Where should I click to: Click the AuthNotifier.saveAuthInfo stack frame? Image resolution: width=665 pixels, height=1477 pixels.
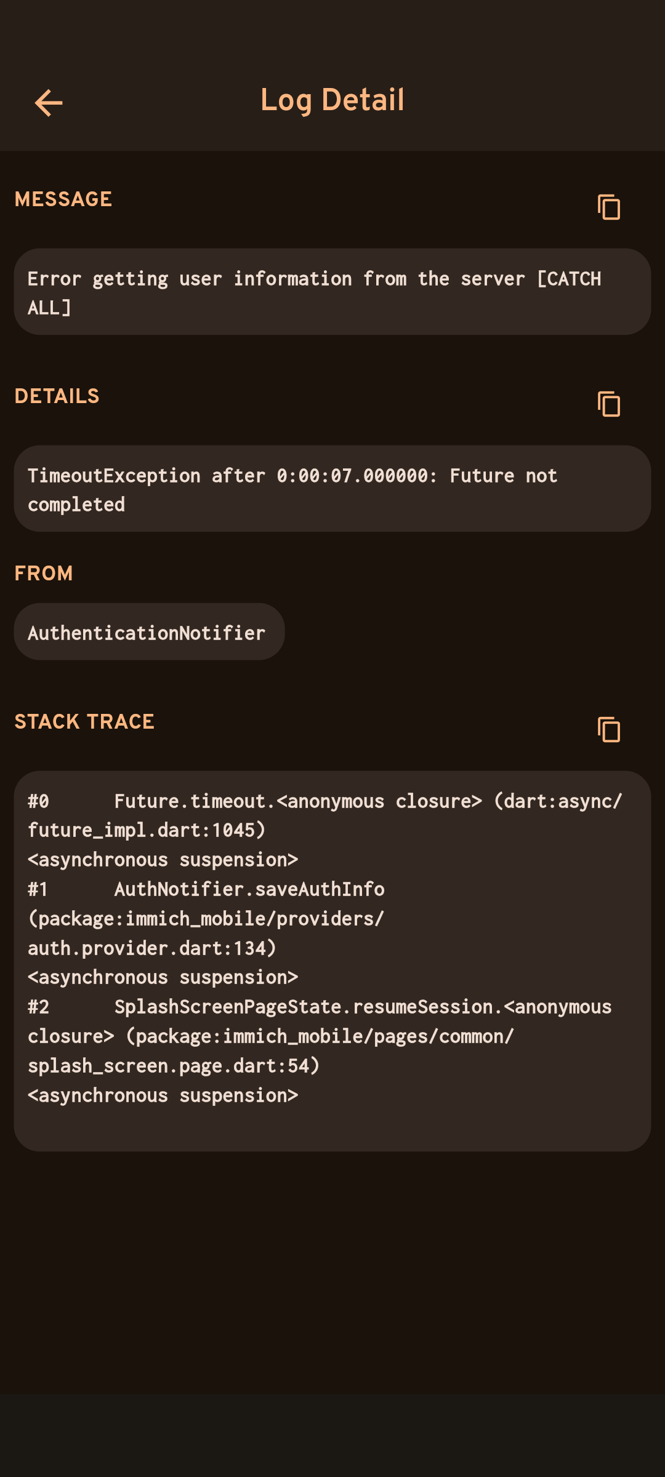point(249,889)
